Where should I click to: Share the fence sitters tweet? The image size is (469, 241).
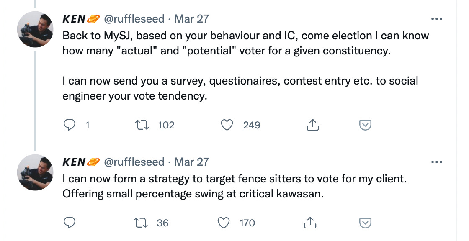[310, 223]
